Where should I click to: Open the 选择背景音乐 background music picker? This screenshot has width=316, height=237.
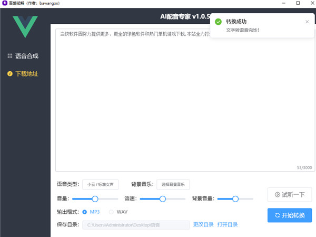[x=173, y=184]
